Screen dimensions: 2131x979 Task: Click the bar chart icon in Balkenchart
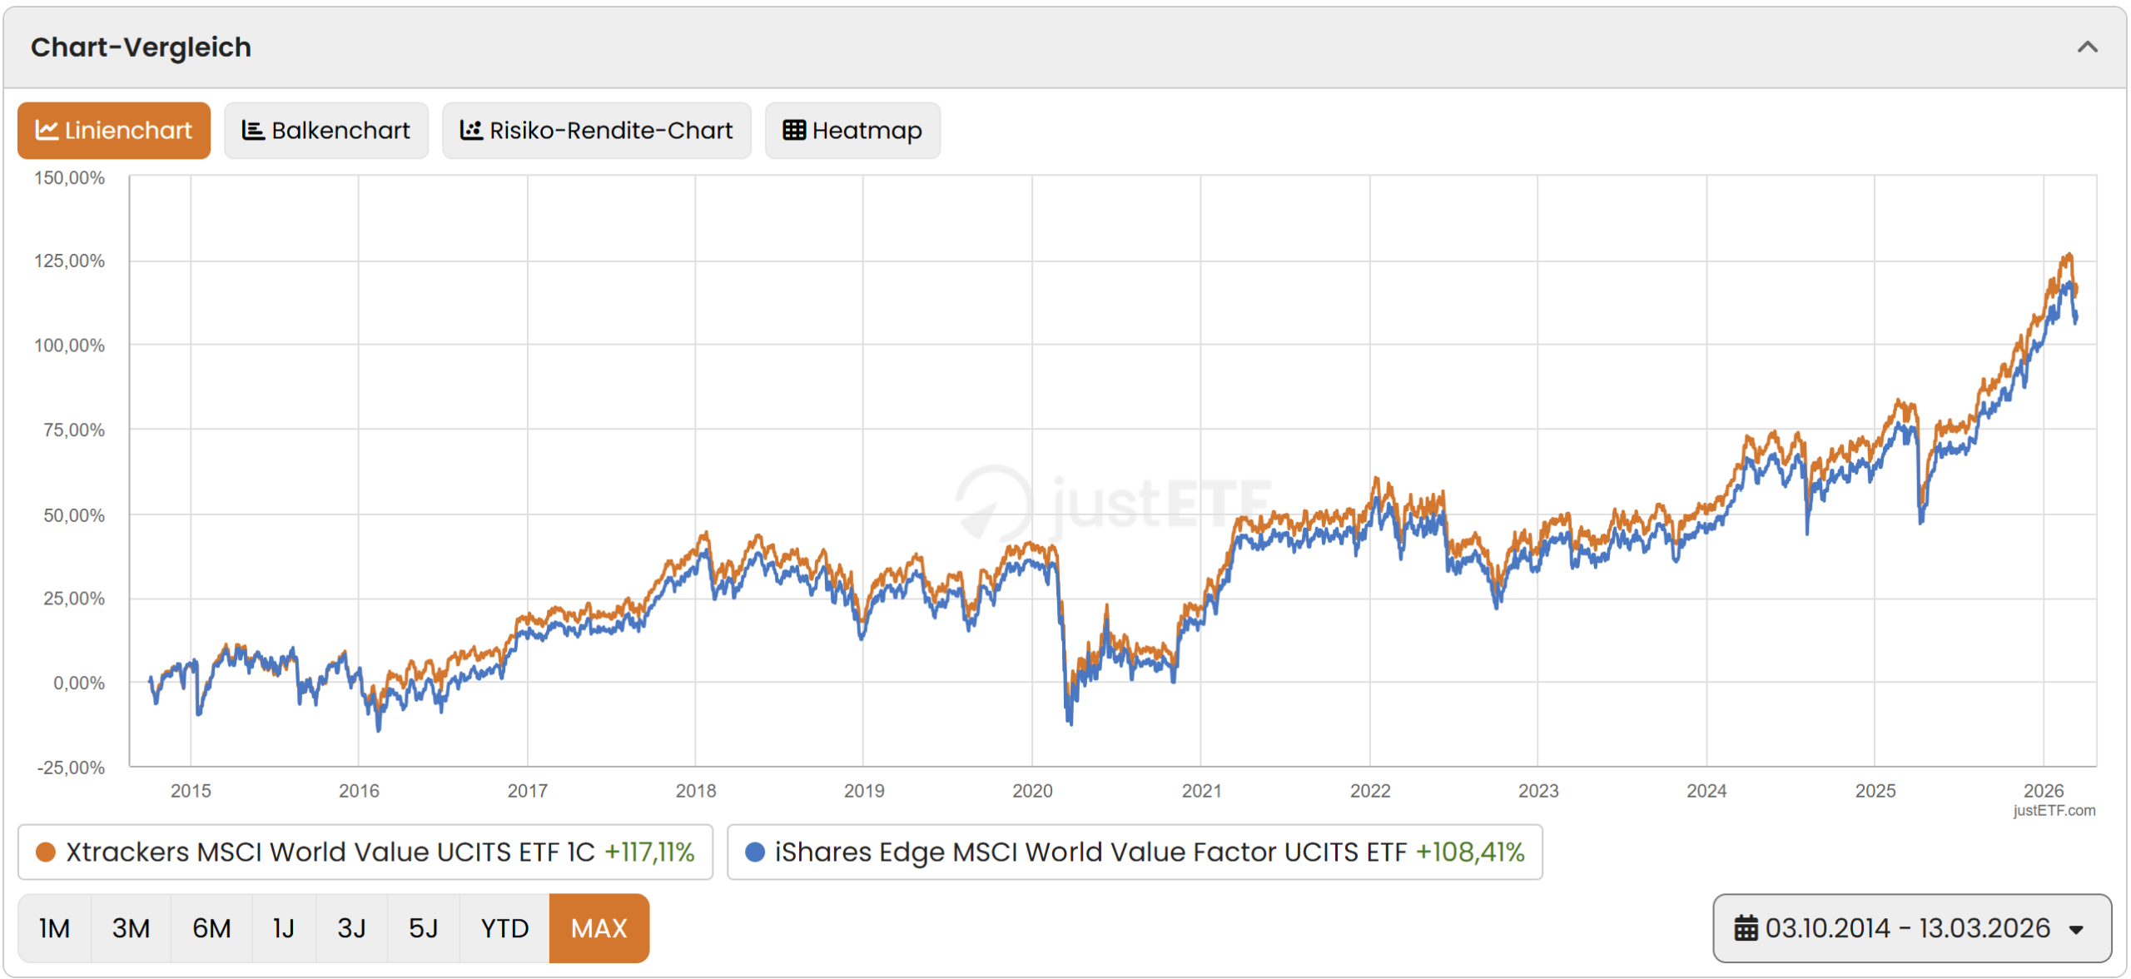[252, 131]
